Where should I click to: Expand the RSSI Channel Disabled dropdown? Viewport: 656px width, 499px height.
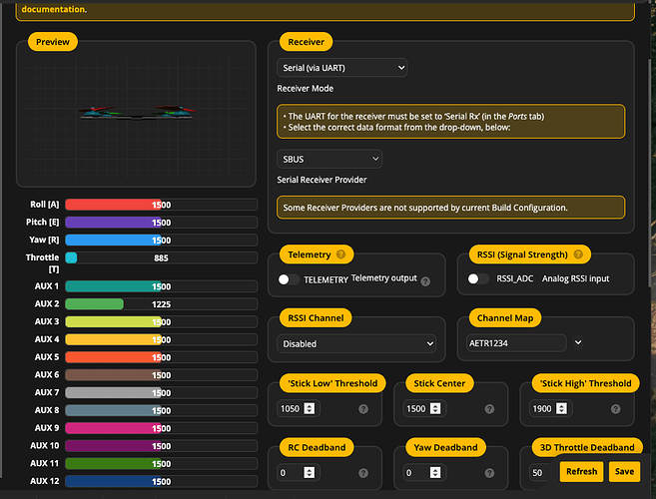pos(356,344)
